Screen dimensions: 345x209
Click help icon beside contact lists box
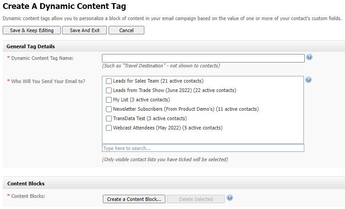[308, 80]
